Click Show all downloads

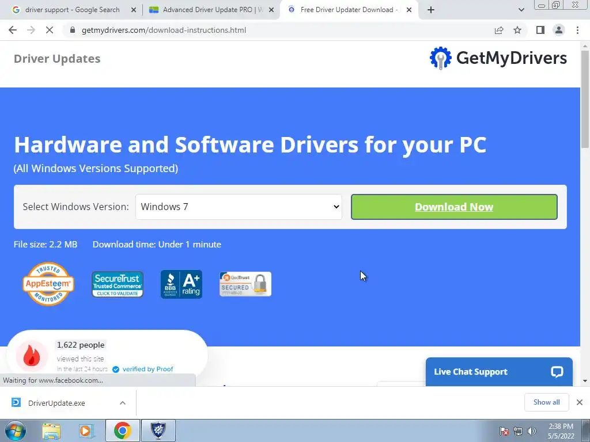[x=546, y=402]
